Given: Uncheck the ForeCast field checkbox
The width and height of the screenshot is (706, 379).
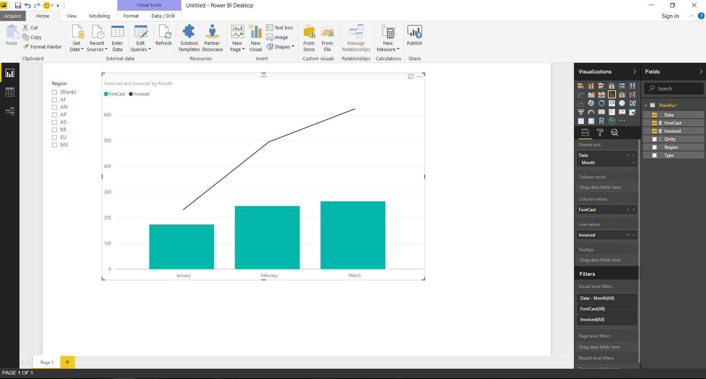Looking at the screenshot, I should tap(655, 123).
